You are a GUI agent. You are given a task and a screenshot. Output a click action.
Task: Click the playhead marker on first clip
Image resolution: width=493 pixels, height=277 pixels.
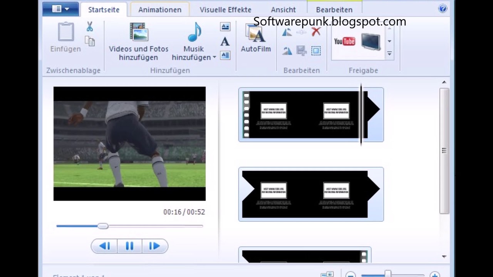[361, 115]
